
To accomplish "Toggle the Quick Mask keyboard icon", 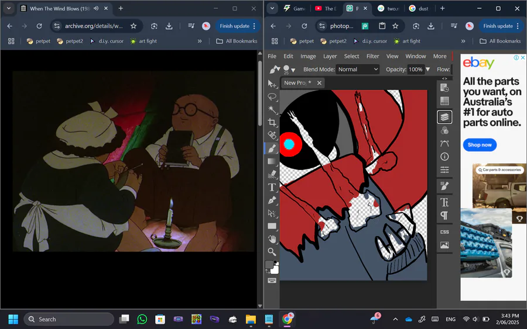I will [272, 280].
